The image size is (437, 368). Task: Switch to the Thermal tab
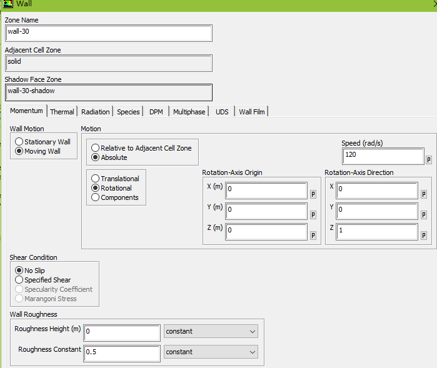tap(62, 112)
